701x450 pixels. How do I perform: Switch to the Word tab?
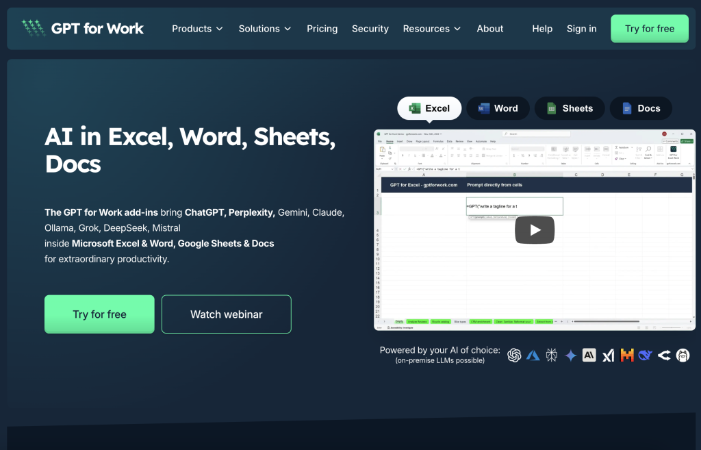click(498, 108)
